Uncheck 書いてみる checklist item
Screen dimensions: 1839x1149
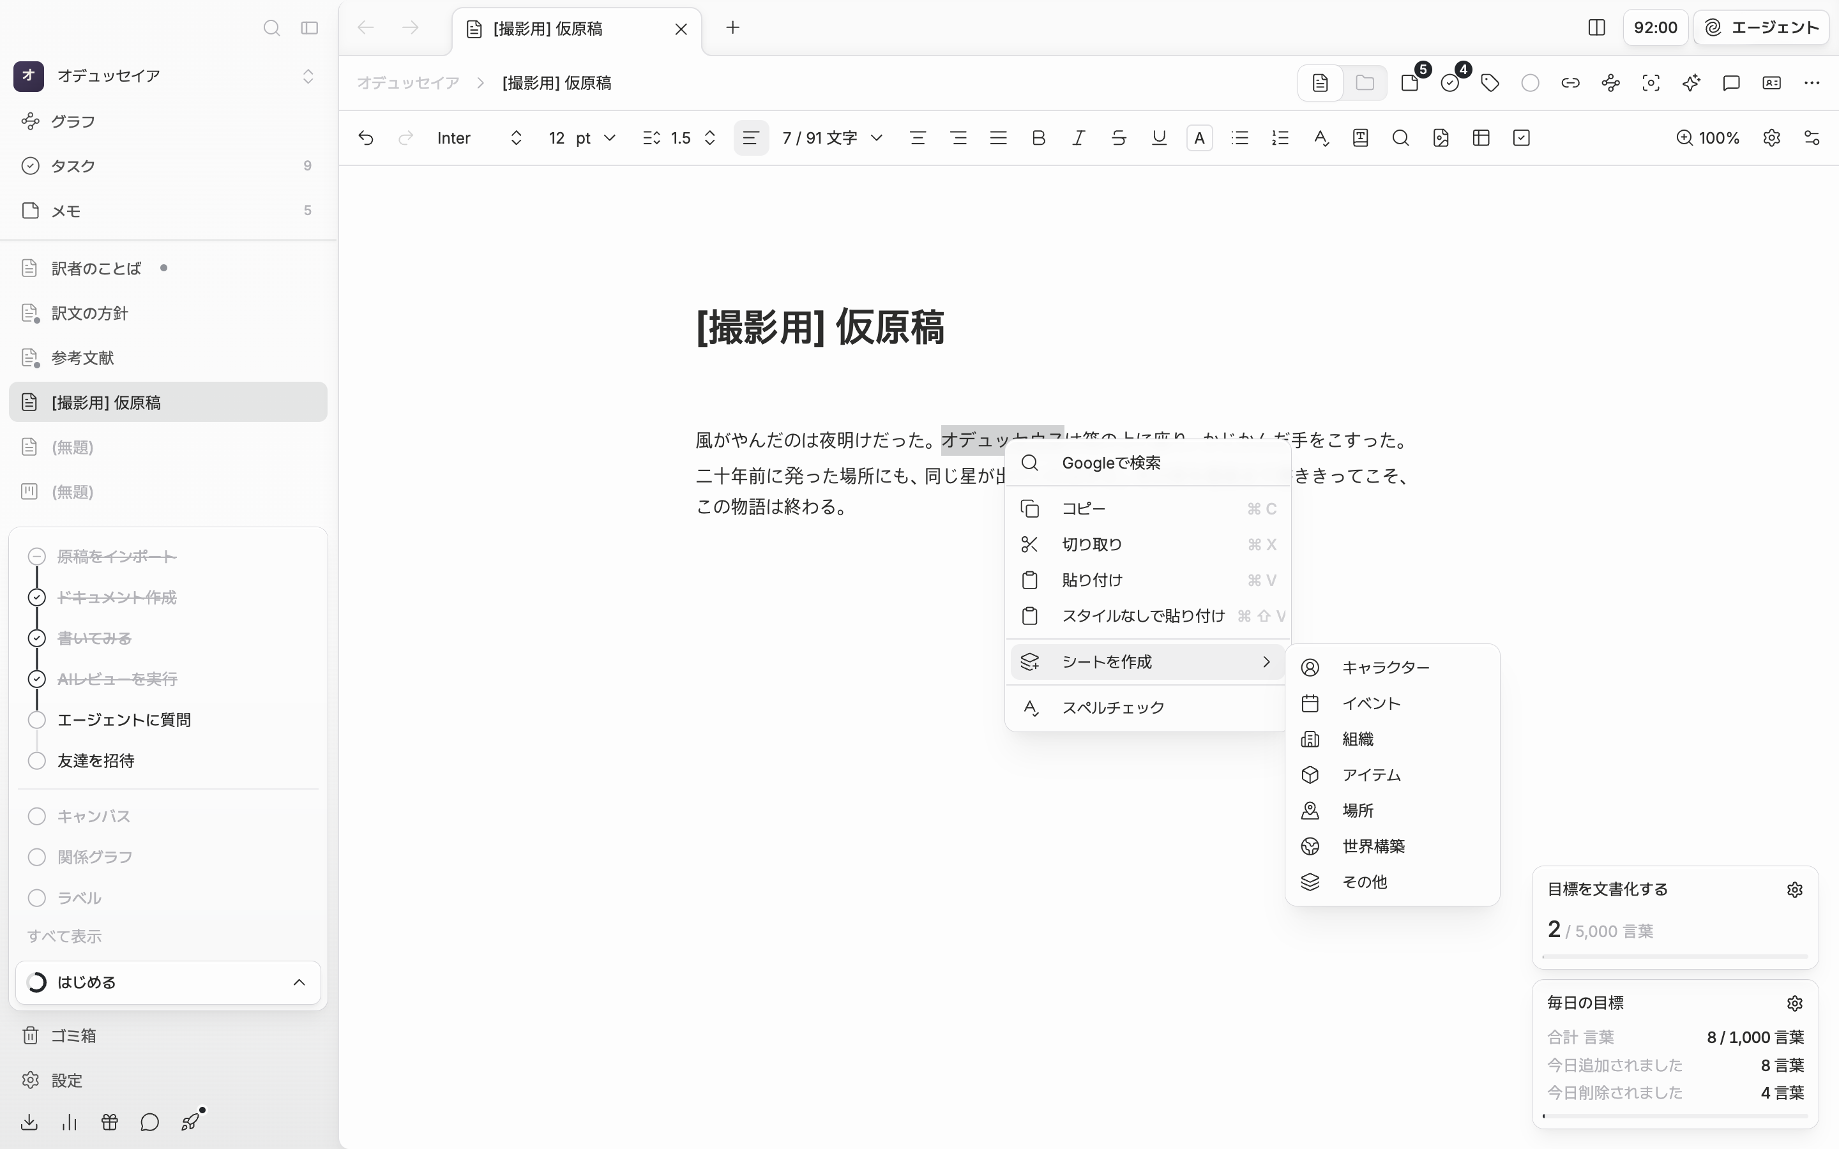click(36, 638)
